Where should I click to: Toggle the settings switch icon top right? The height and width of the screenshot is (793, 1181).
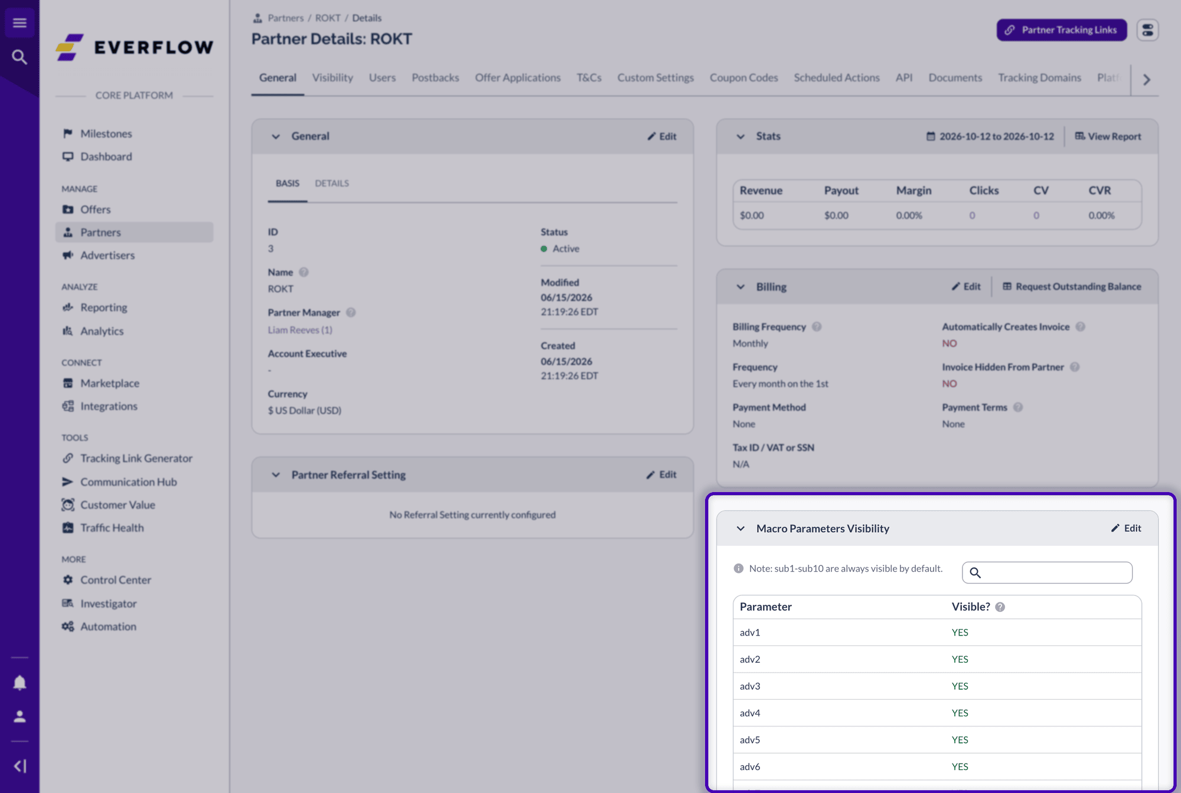pos(1147,30)
